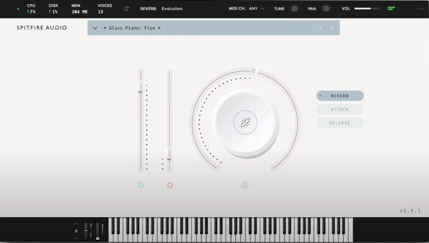Click the SPITFIRE AUDIO logo

tap(42, 28)
